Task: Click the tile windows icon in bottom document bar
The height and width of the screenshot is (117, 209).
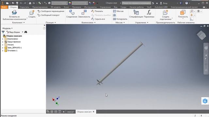Action: (52, 112)
